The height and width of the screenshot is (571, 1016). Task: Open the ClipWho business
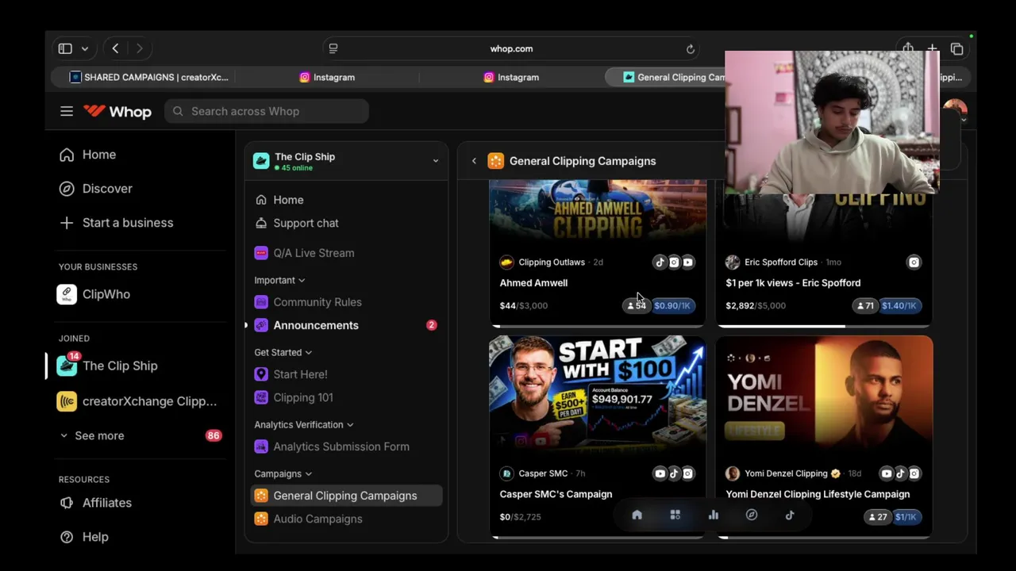94,294
